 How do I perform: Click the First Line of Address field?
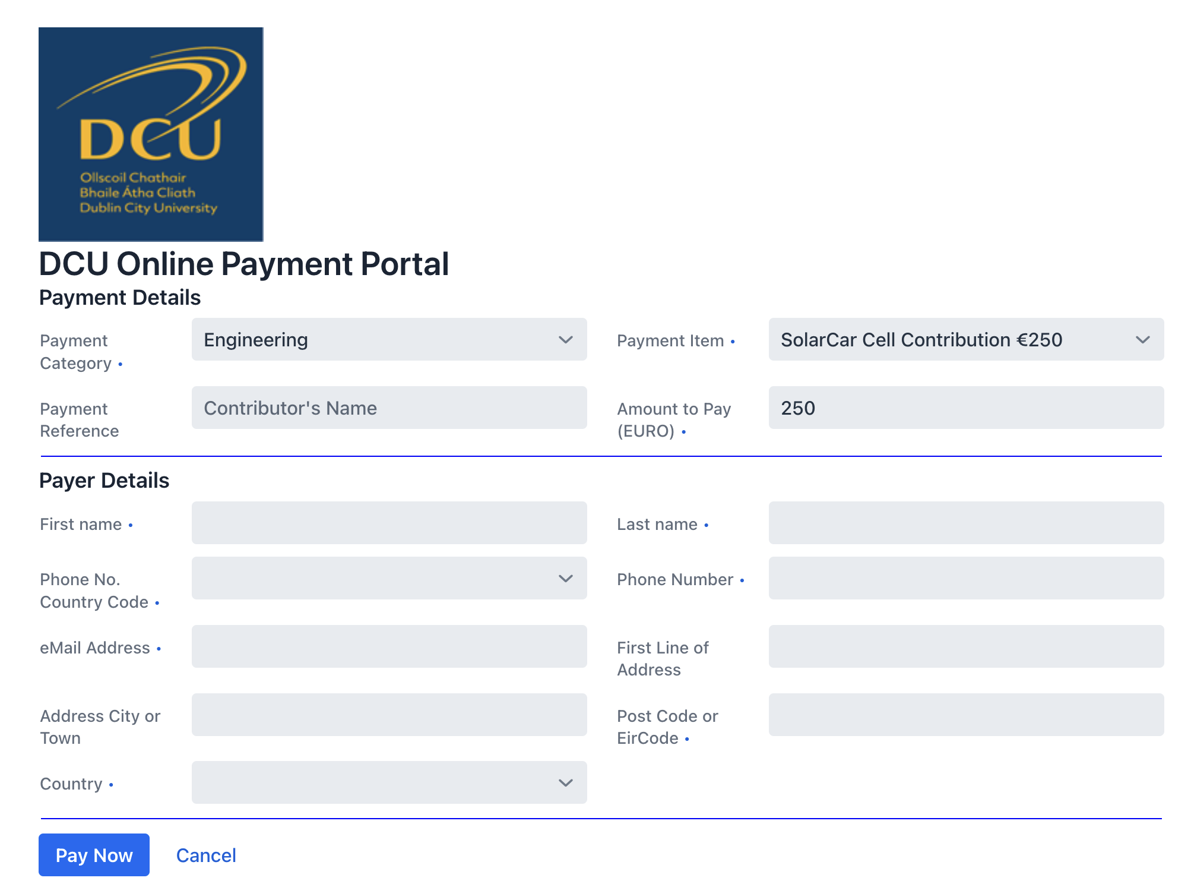click(x=966, y=646)
